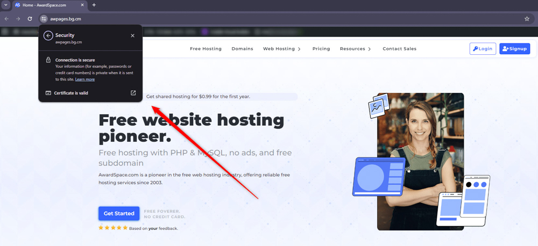Click the address bar URL awpages.bg.cm

click(66, 19)
